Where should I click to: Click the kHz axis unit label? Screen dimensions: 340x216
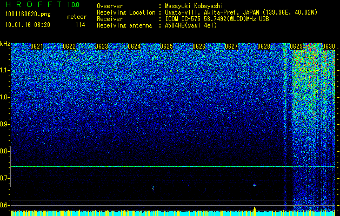(5, 44)
